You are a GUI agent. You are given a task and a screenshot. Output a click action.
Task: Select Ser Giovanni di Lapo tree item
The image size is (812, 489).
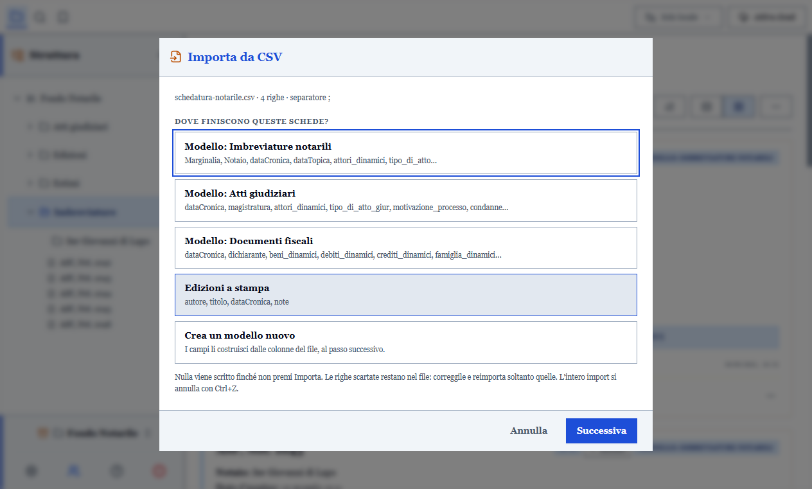coord(101,241)
